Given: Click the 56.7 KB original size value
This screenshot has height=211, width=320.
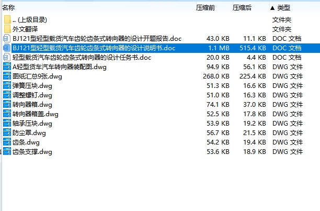Looking at the screenshot, I should coord(218,133).
